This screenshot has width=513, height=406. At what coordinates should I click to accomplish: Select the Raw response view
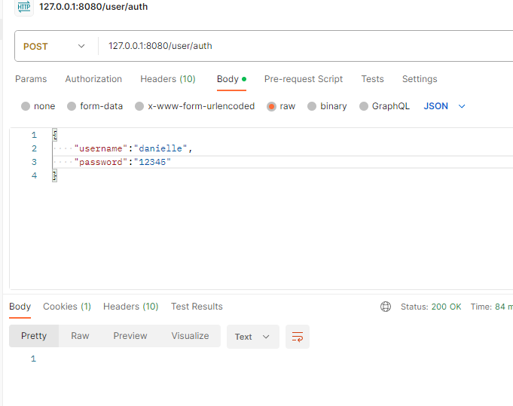coord(80,336)
